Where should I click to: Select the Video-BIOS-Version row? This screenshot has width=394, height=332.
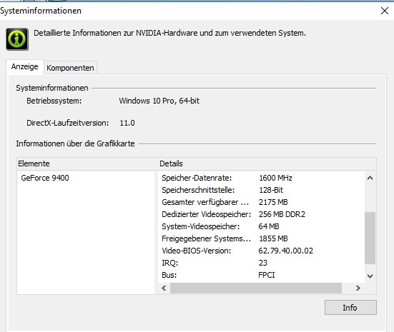[x=261, y=251]
